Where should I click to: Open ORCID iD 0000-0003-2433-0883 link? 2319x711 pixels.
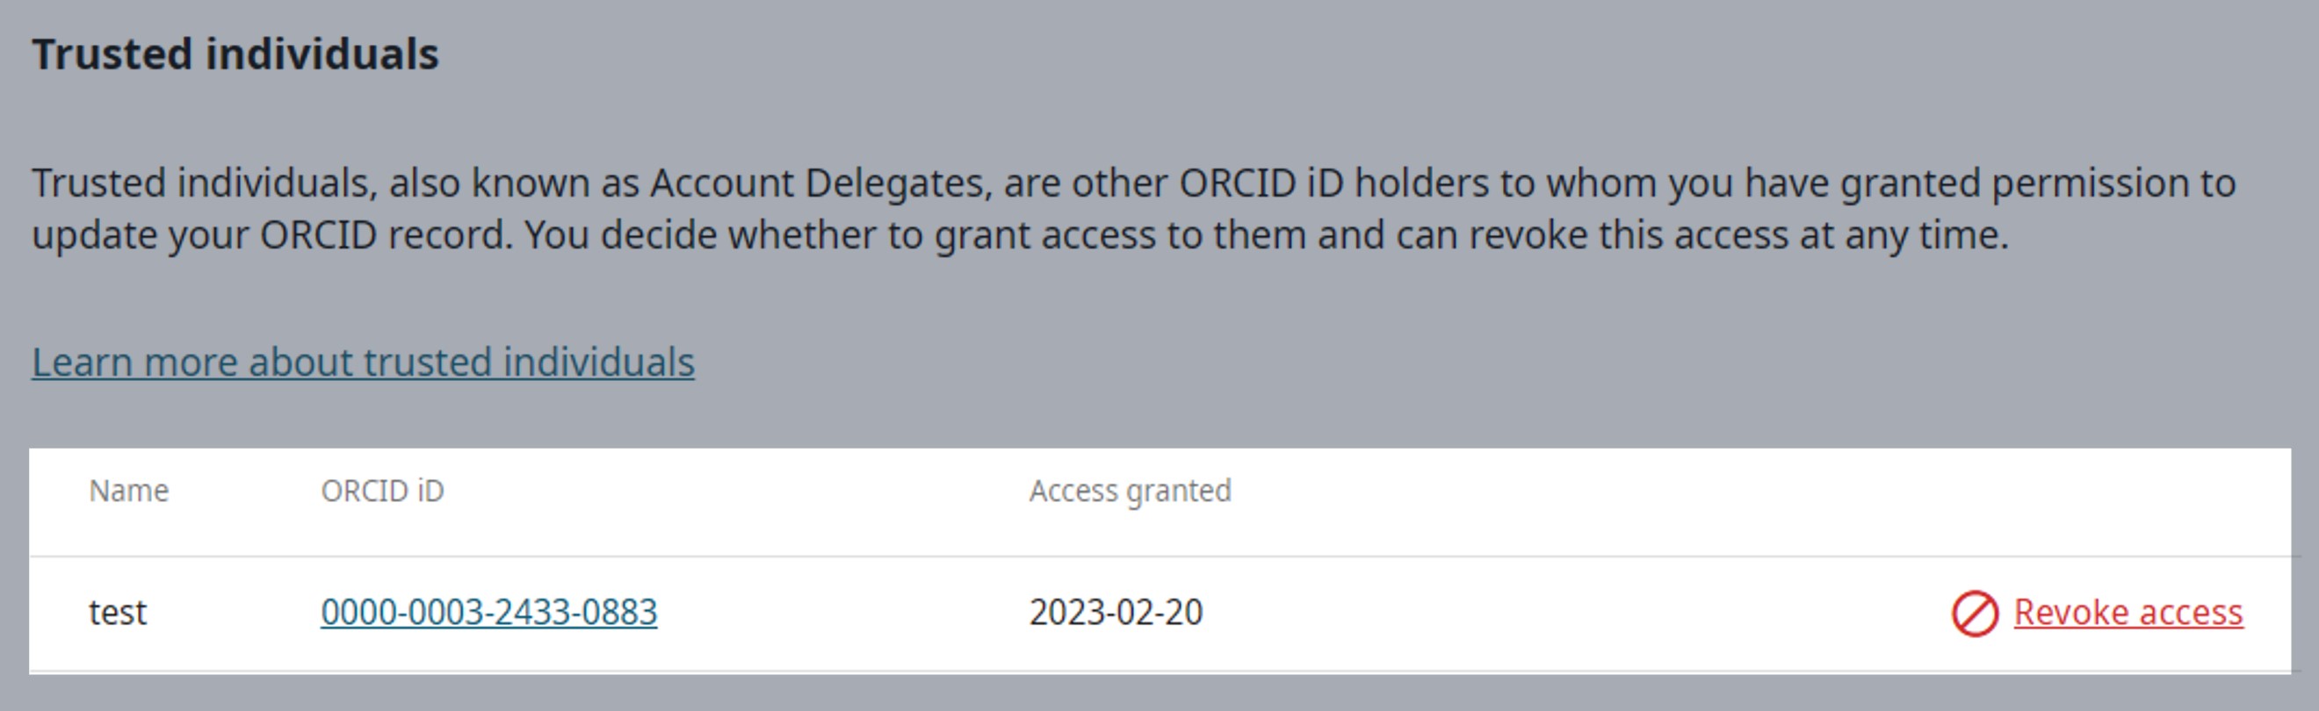488,613
